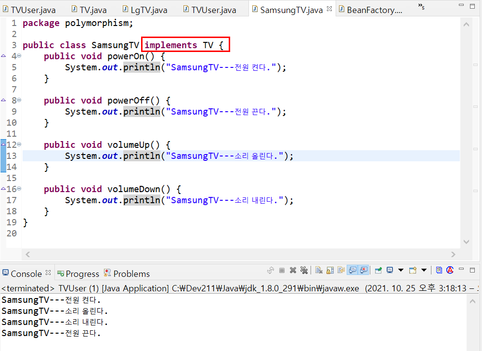Click the editor vertical scrollbar up arrow

pos(466,25)
